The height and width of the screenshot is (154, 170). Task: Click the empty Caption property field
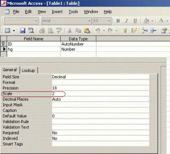[x=100, y=111]
